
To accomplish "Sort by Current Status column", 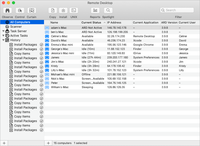I will [91, 22].
